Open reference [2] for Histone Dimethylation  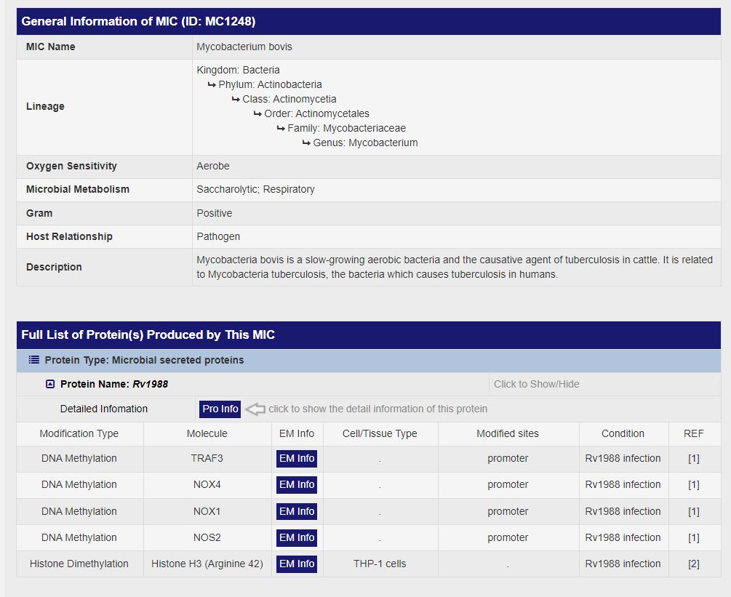(693, 564)
